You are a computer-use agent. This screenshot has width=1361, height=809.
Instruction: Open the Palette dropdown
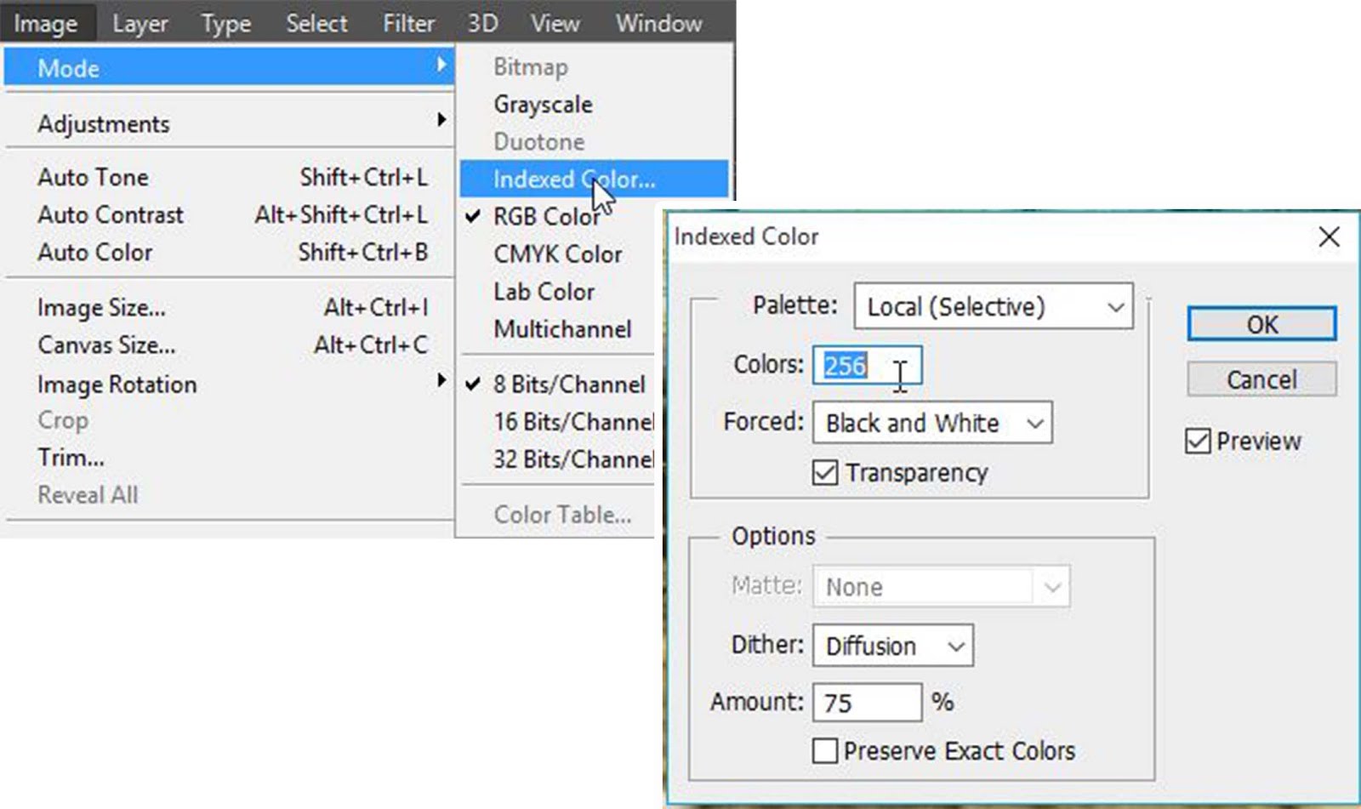(x=993, y=306)
